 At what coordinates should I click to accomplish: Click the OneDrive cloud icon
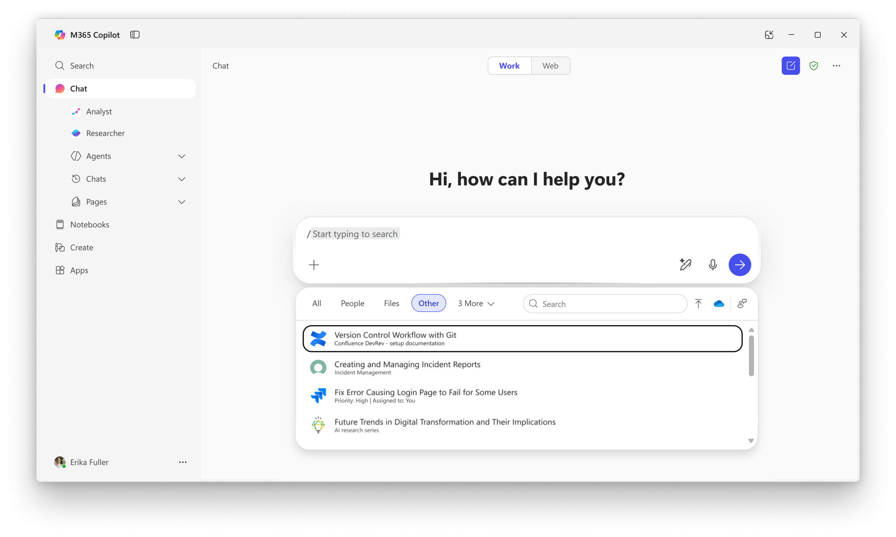[x=719, y=304]
